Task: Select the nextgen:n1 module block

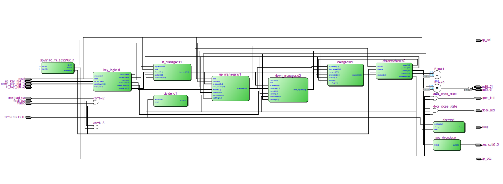Action: 345,75
